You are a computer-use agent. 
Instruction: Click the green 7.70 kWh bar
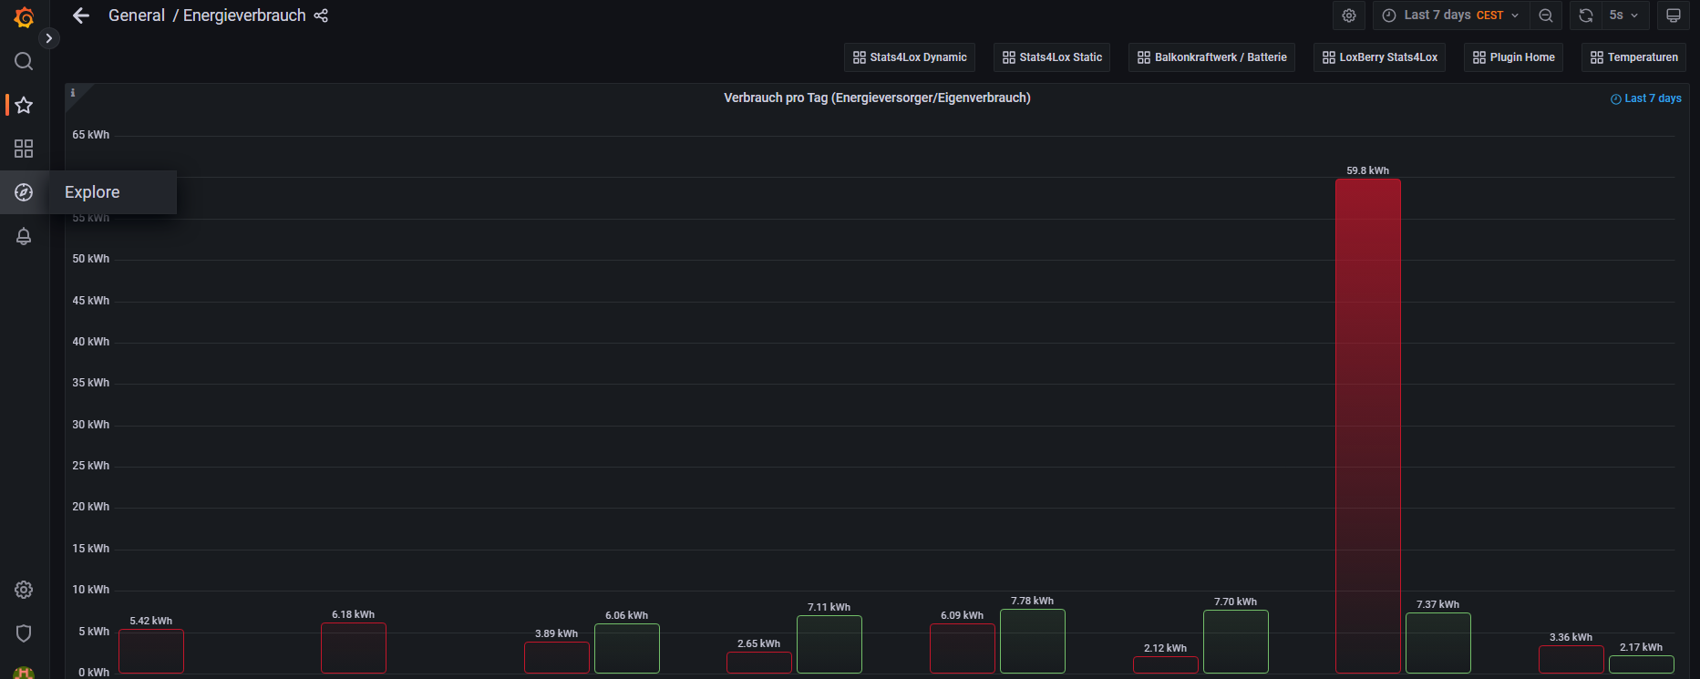pos(1236,642)
